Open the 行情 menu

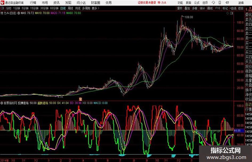(x=33, y=3)
